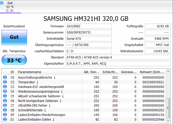Click the Drehzahl value 5400 RPM
173x124 pixels.
pos(158,39)
